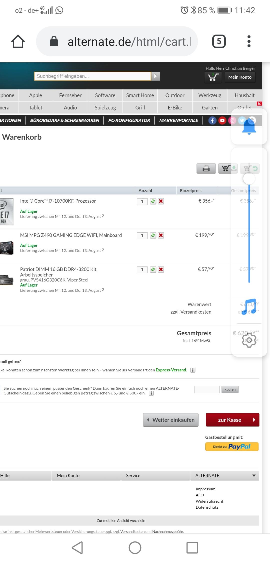Screen dimensions: 270x562
Task: Open the Instagram social icon
Action: (x=232, y=120)
